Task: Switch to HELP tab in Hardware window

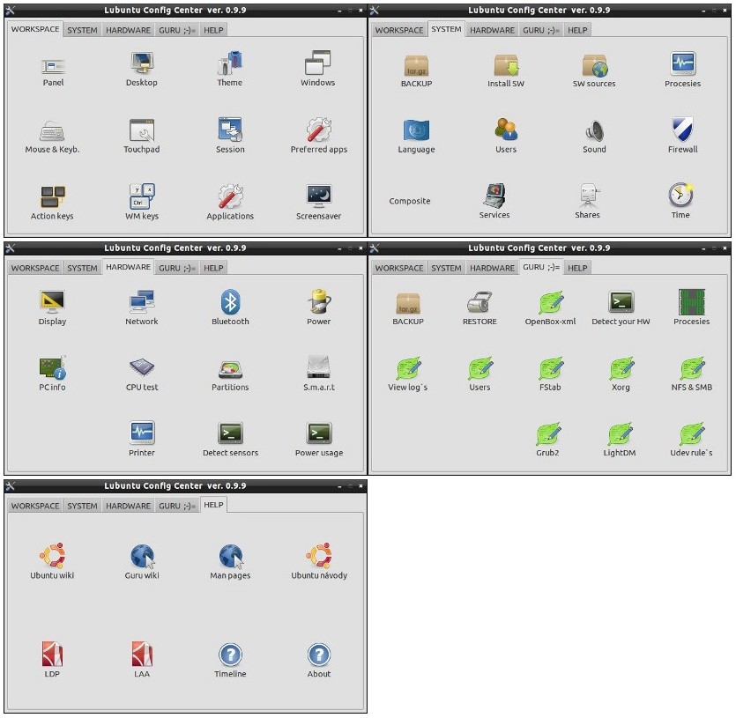Action: [x=213, y=268]
